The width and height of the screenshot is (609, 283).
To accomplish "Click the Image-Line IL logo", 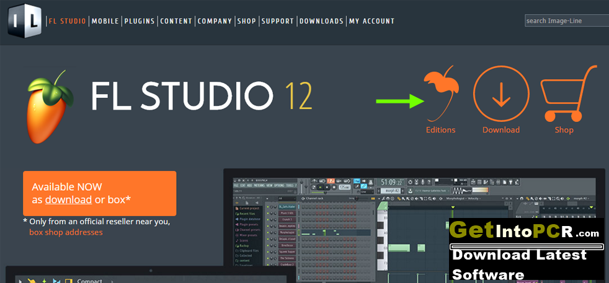I will tap(24, 20).
